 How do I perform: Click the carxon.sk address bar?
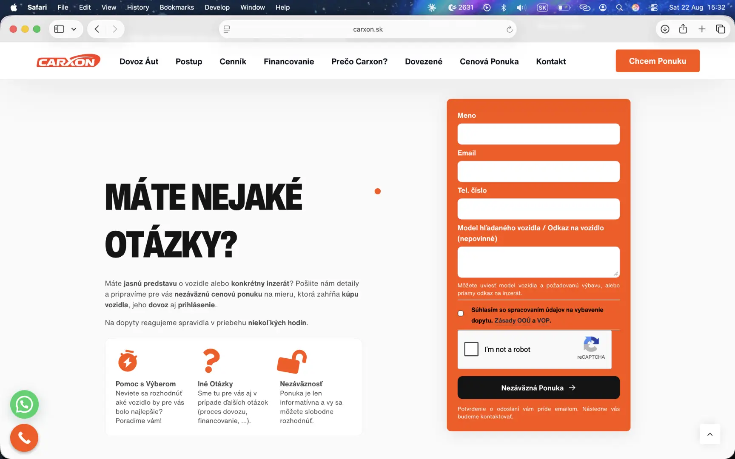click(368, 29)
